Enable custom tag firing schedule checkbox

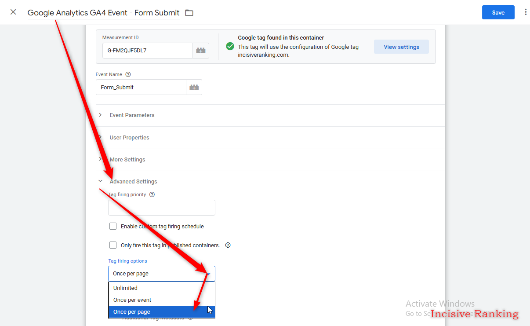[113, 227]
